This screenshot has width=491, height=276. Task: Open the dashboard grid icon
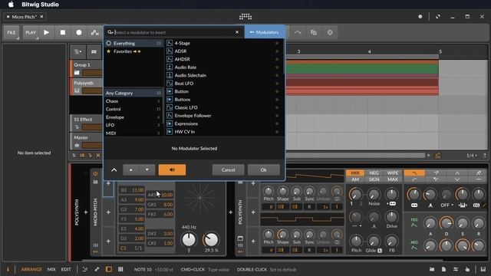[245, 17]
